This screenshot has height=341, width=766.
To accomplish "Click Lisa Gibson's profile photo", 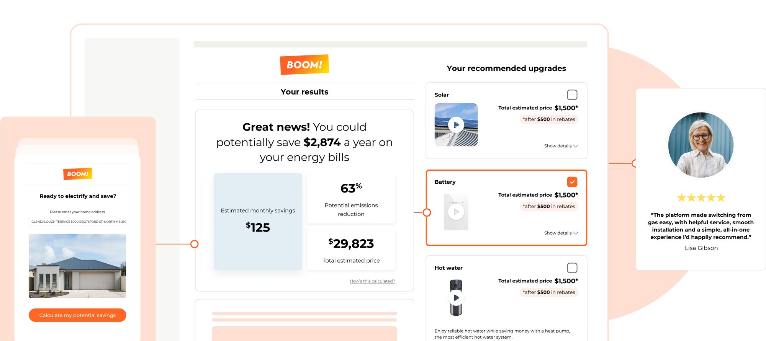I will 701,145.
